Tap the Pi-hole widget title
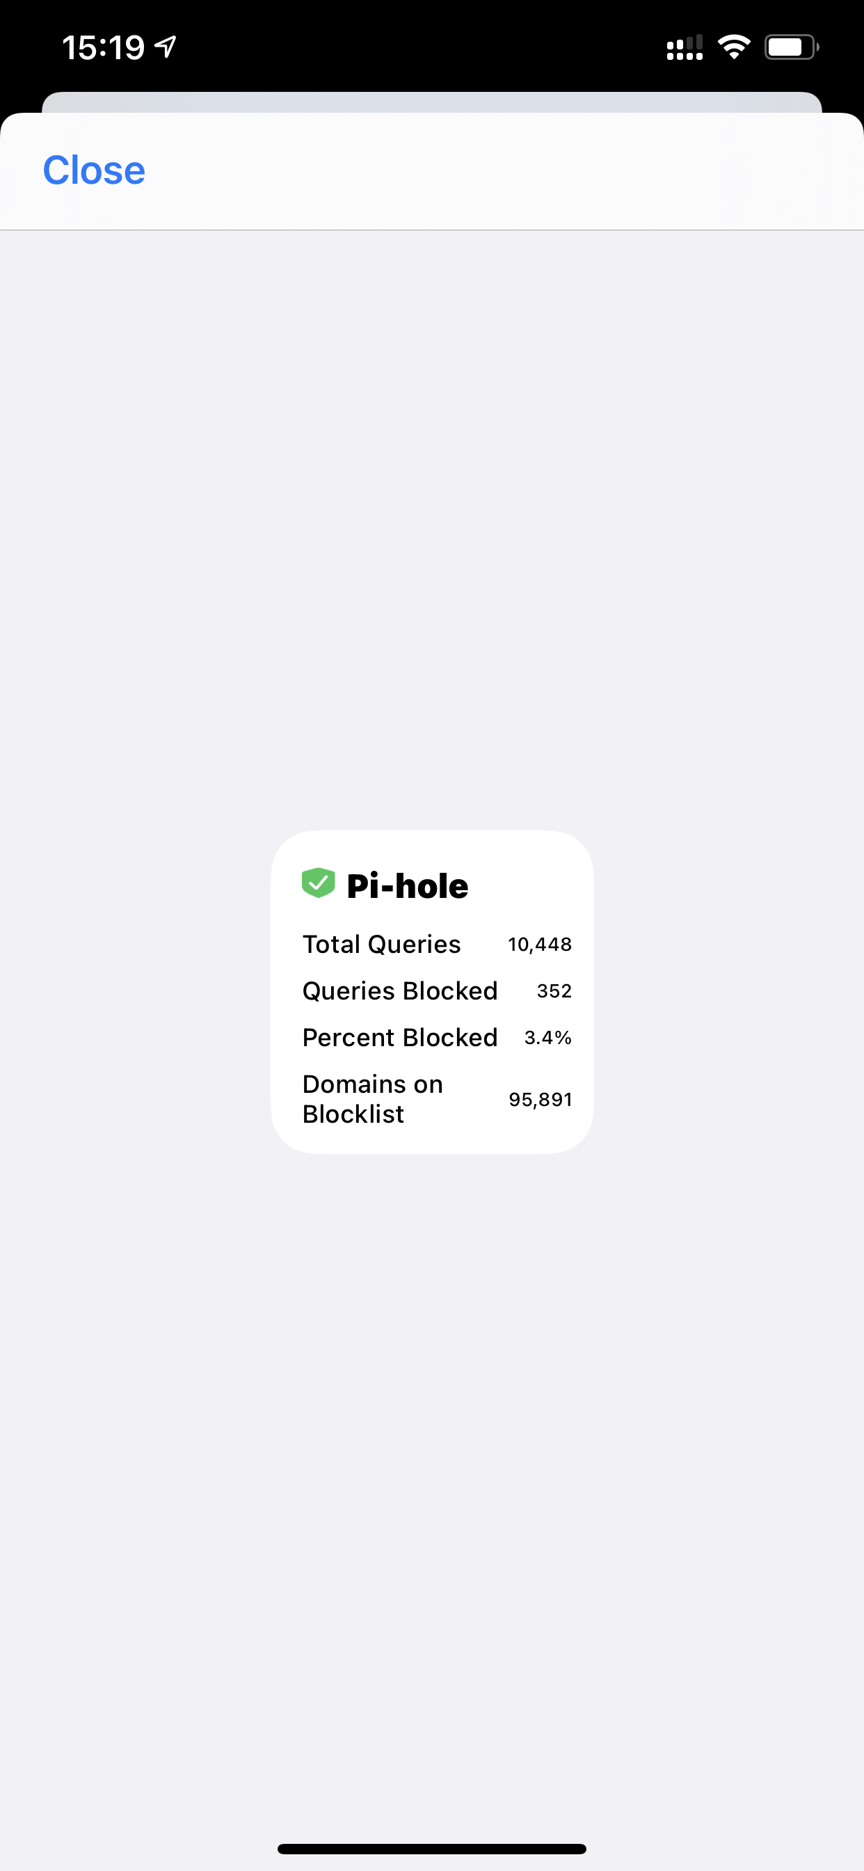Image resolution: width=864 pixels, height=1871 pixels. (x=408, y=886)
